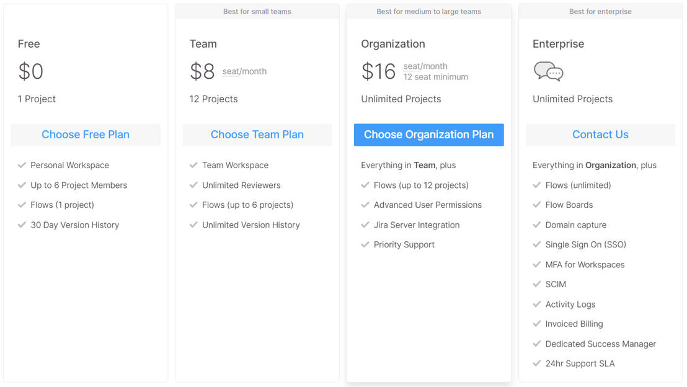687x387 pixels.
Task: Click the Enterprise chat bubbles icon
Action: [548, 71]
